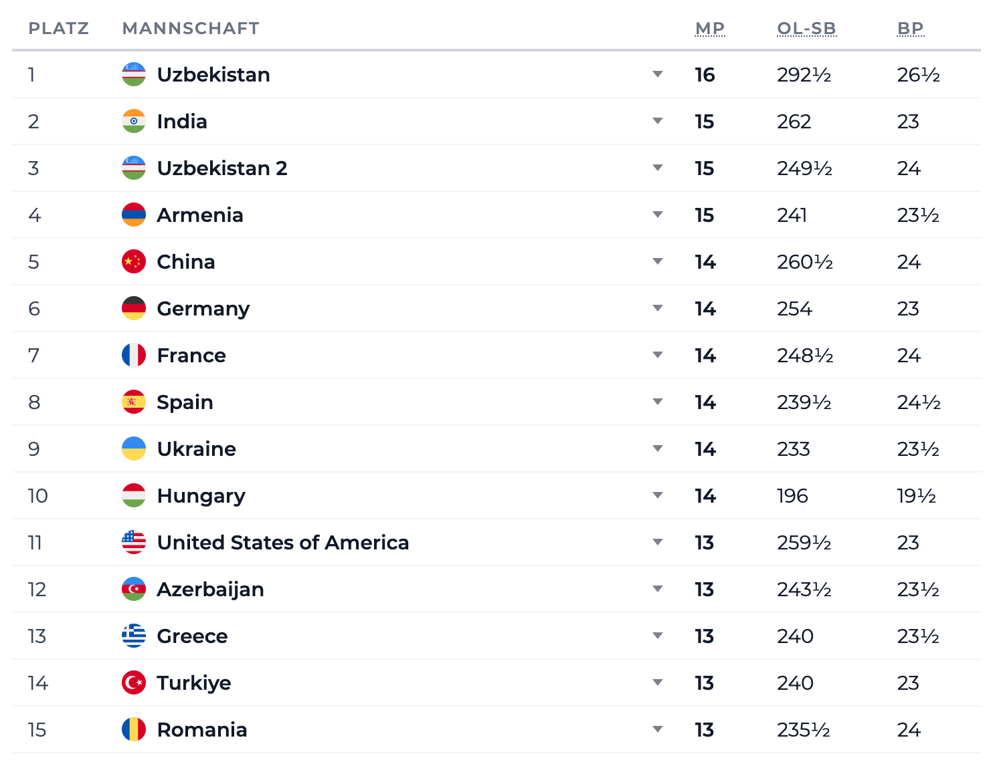Screen dimensions: 1001x762
Task: Open the United States of America team
Action: point(283,542)
